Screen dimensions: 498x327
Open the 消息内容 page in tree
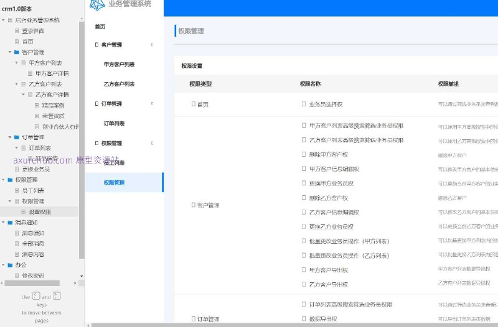click(x=33, y=254)
